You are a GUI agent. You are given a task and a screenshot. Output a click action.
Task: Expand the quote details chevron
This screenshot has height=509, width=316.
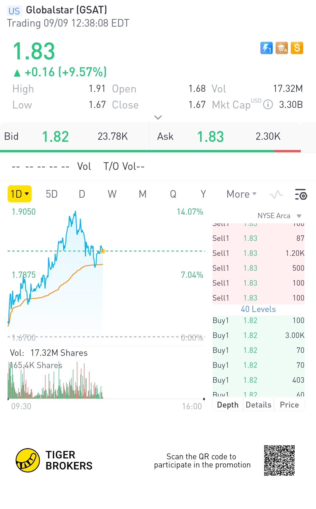pos(158,118)
